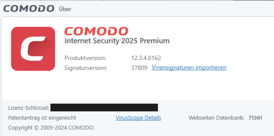Viewport: 274px width, 136px height.
Task: Click the Webseiten Datenbank label
Action: (216, 118)
